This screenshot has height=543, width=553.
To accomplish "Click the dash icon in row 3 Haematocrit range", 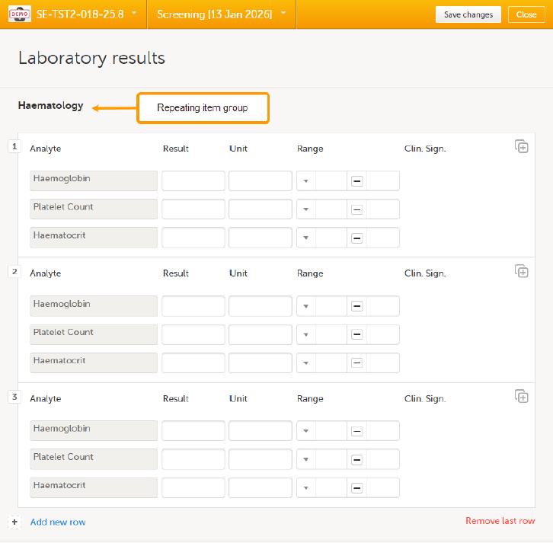I will [356, 488].
